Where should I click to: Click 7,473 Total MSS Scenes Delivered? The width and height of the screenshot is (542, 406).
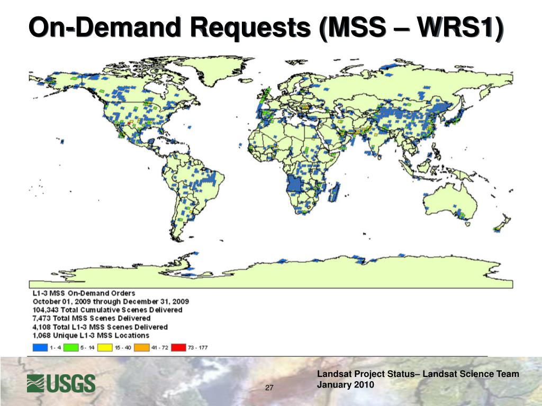pos(92,318)
